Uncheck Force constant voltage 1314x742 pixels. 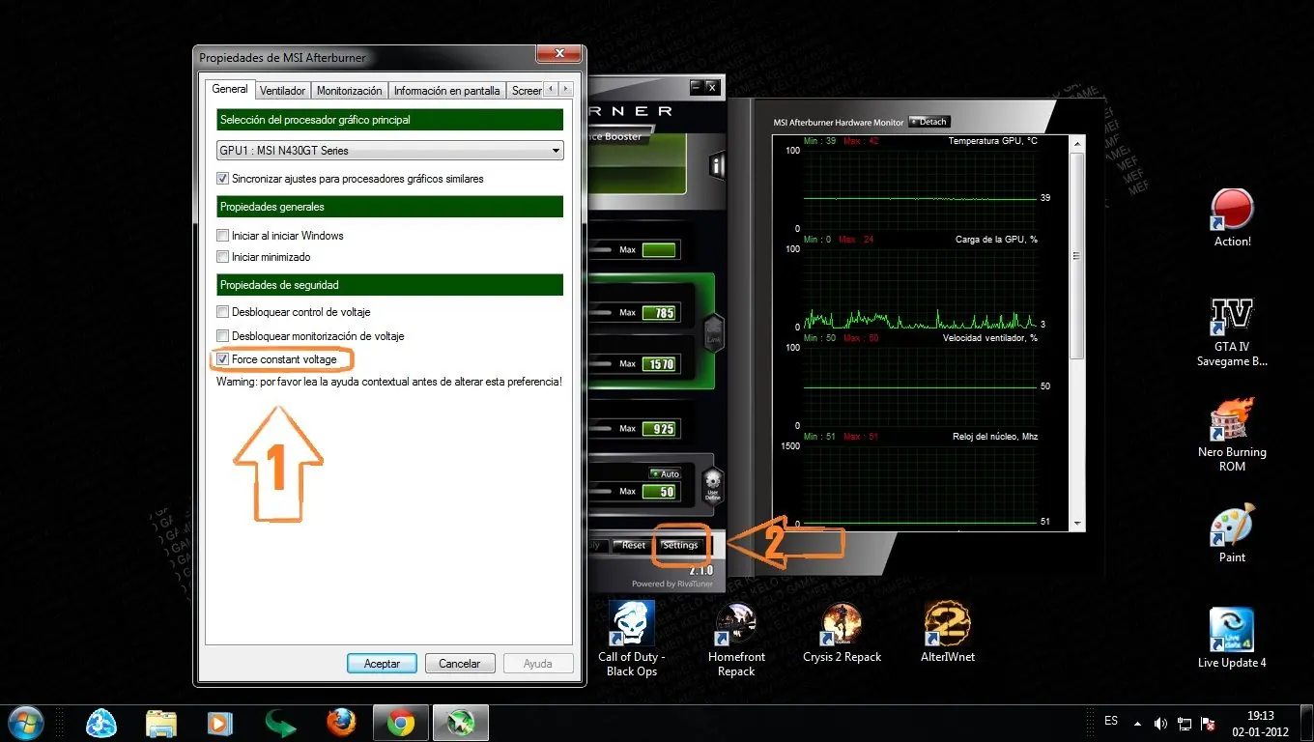pos(223,359)
